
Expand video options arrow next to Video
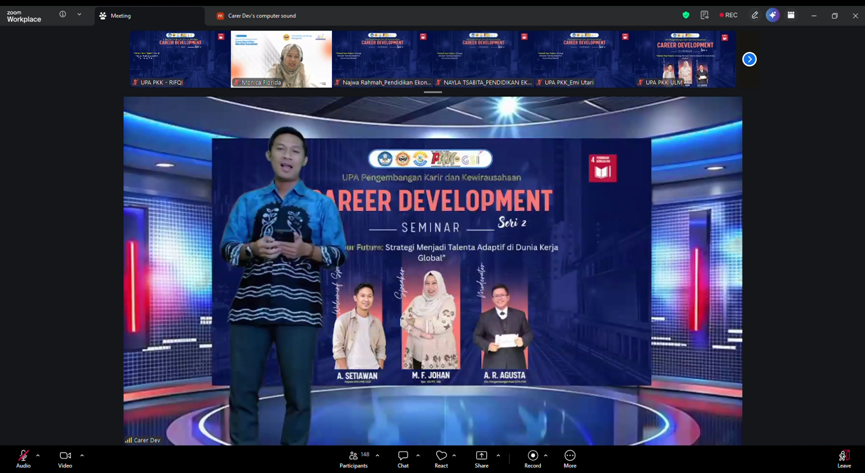click(x=82, y=455)
